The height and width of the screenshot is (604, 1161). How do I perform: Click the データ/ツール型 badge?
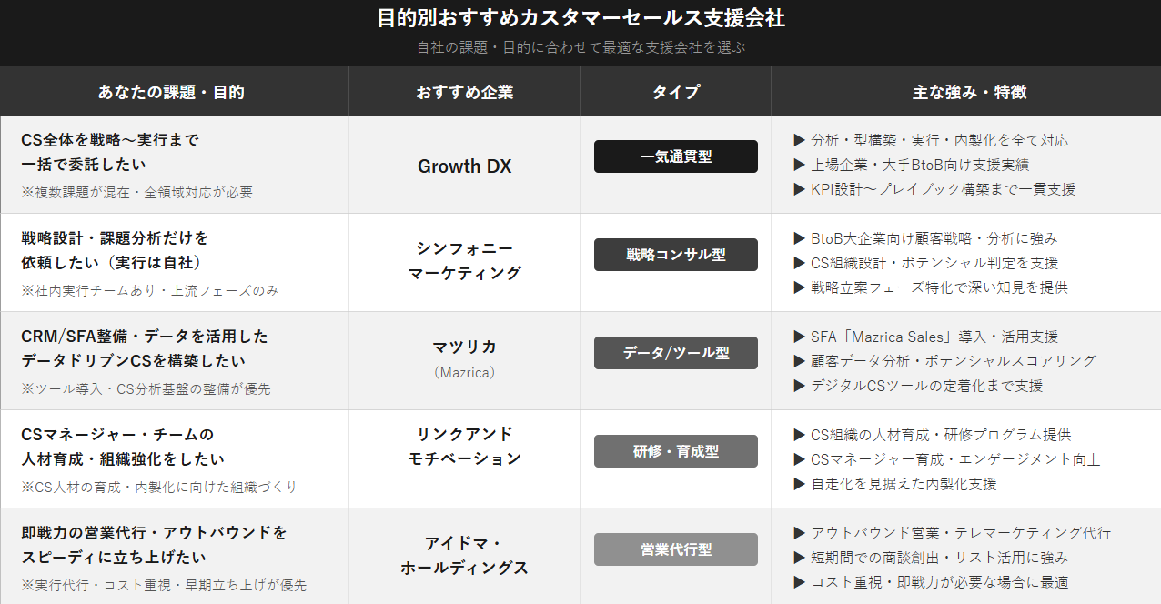[676, 353]
